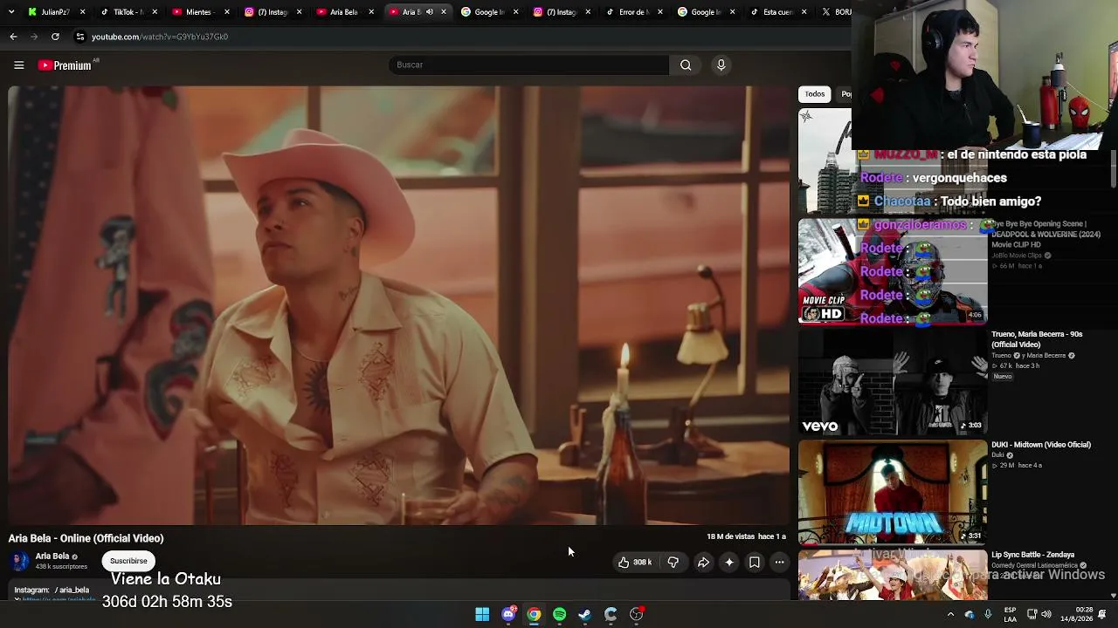Go back to the previous page
1118x628 pixels.
click(x=13, y=37)
